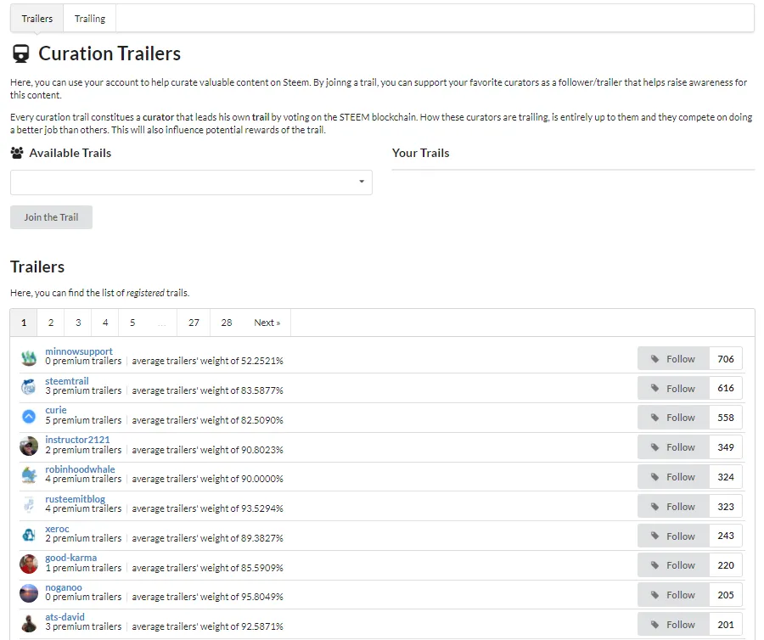Open the noganoo profile link
Viewport: 764px width, 640px height.
64,587
